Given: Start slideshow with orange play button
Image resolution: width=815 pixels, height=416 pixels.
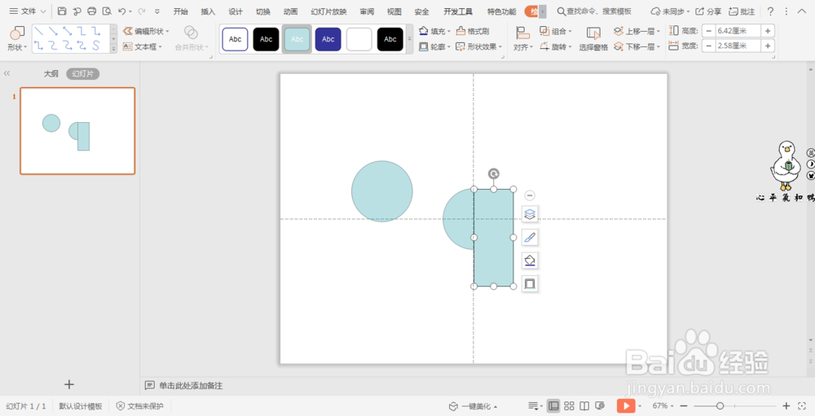Looking at the screenshot, I should [626, 405].
